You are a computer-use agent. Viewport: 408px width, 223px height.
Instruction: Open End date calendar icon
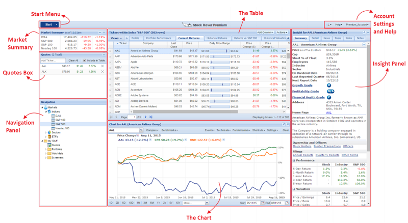click(287, 203)
